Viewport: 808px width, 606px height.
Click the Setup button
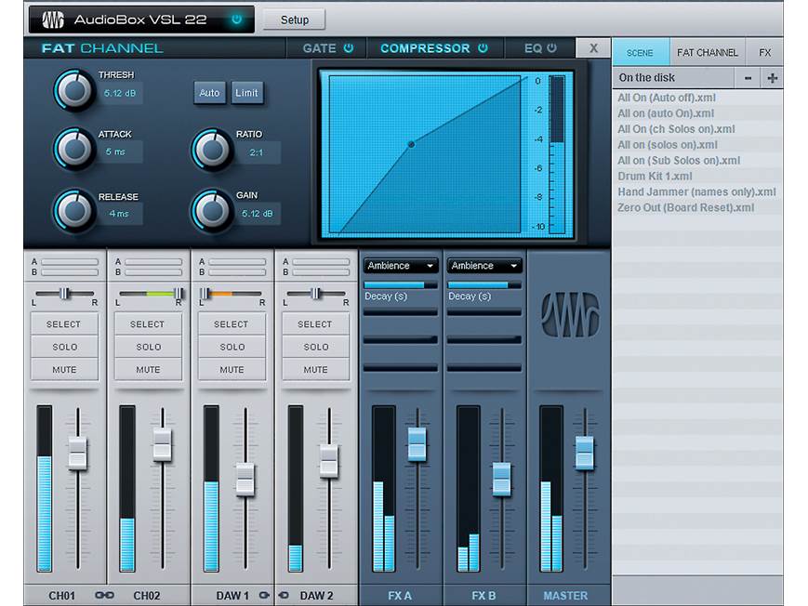coord(294,19)
